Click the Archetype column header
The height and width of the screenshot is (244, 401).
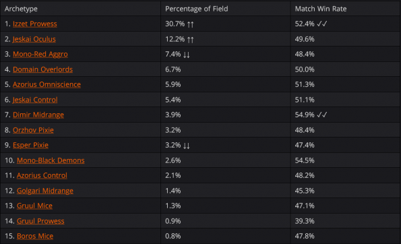click(x=21, y=9)
